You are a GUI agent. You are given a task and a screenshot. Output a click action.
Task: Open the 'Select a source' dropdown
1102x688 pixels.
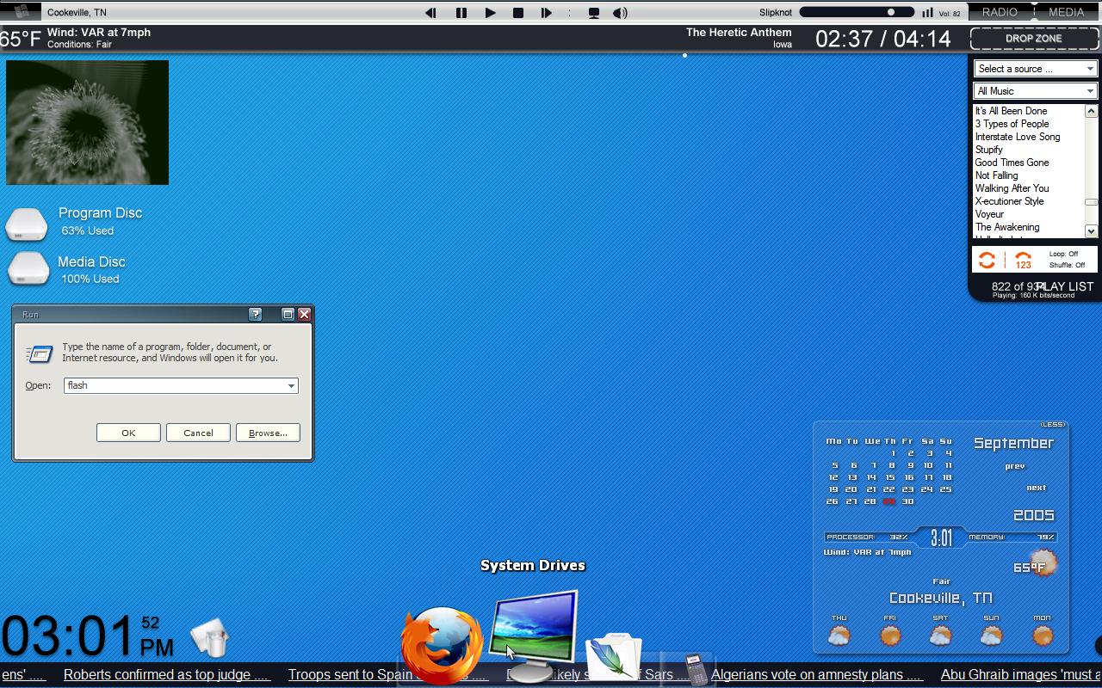[1036, 69]
